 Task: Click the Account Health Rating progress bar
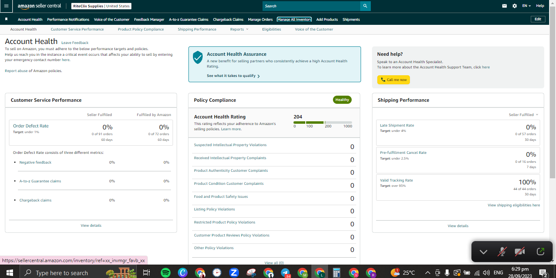click(x=323, y=123)
